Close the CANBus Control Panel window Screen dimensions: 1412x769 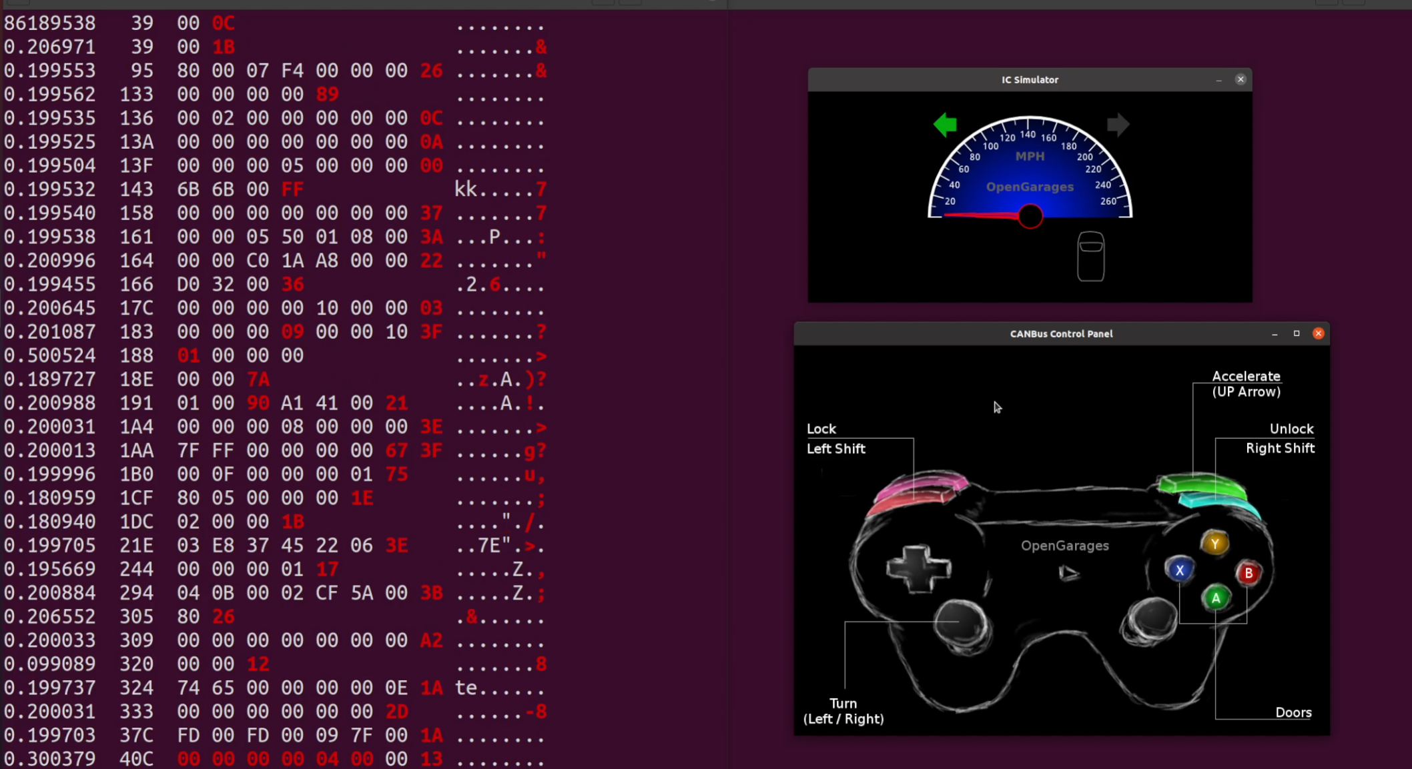pyautogui.click(x=1319, y=333)
